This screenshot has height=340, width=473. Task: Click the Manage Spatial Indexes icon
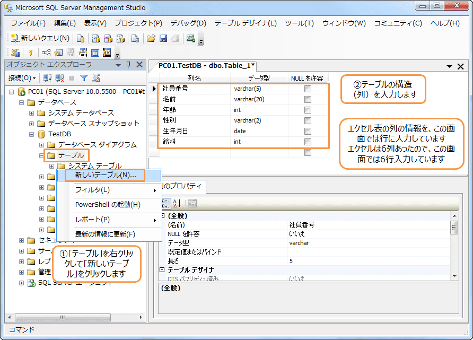107,53
